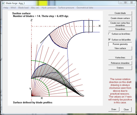Click the Create blade button
Screen dimensions: 137x115
click(120, 13)
